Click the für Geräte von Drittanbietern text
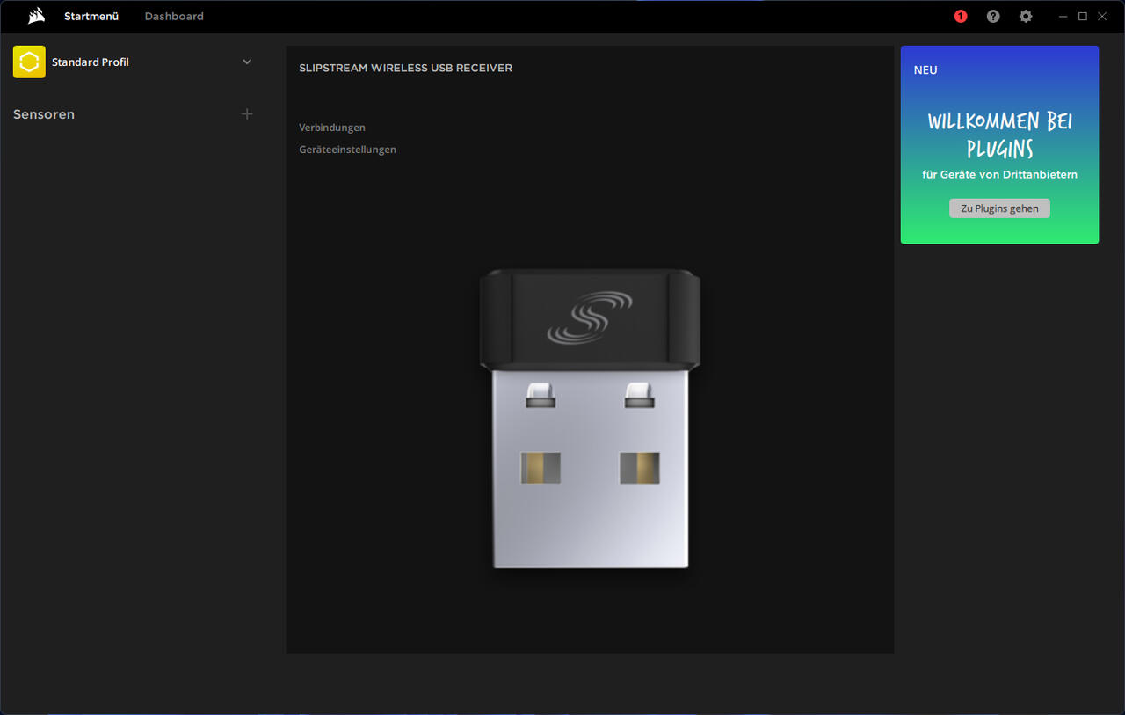The image size is (1125, 715). [x=999, y=174]
